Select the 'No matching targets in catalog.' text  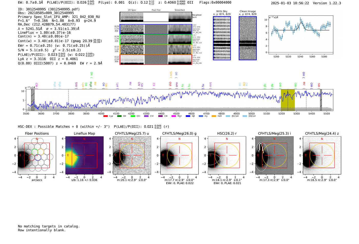point(49,226)
